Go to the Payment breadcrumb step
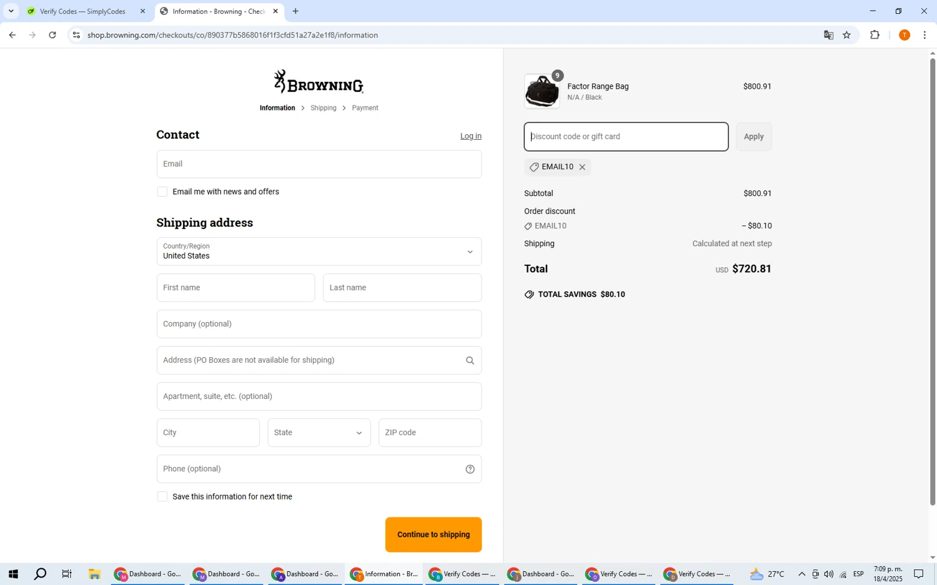The height and width of the screenshot is (585, 937). [365, 108]
